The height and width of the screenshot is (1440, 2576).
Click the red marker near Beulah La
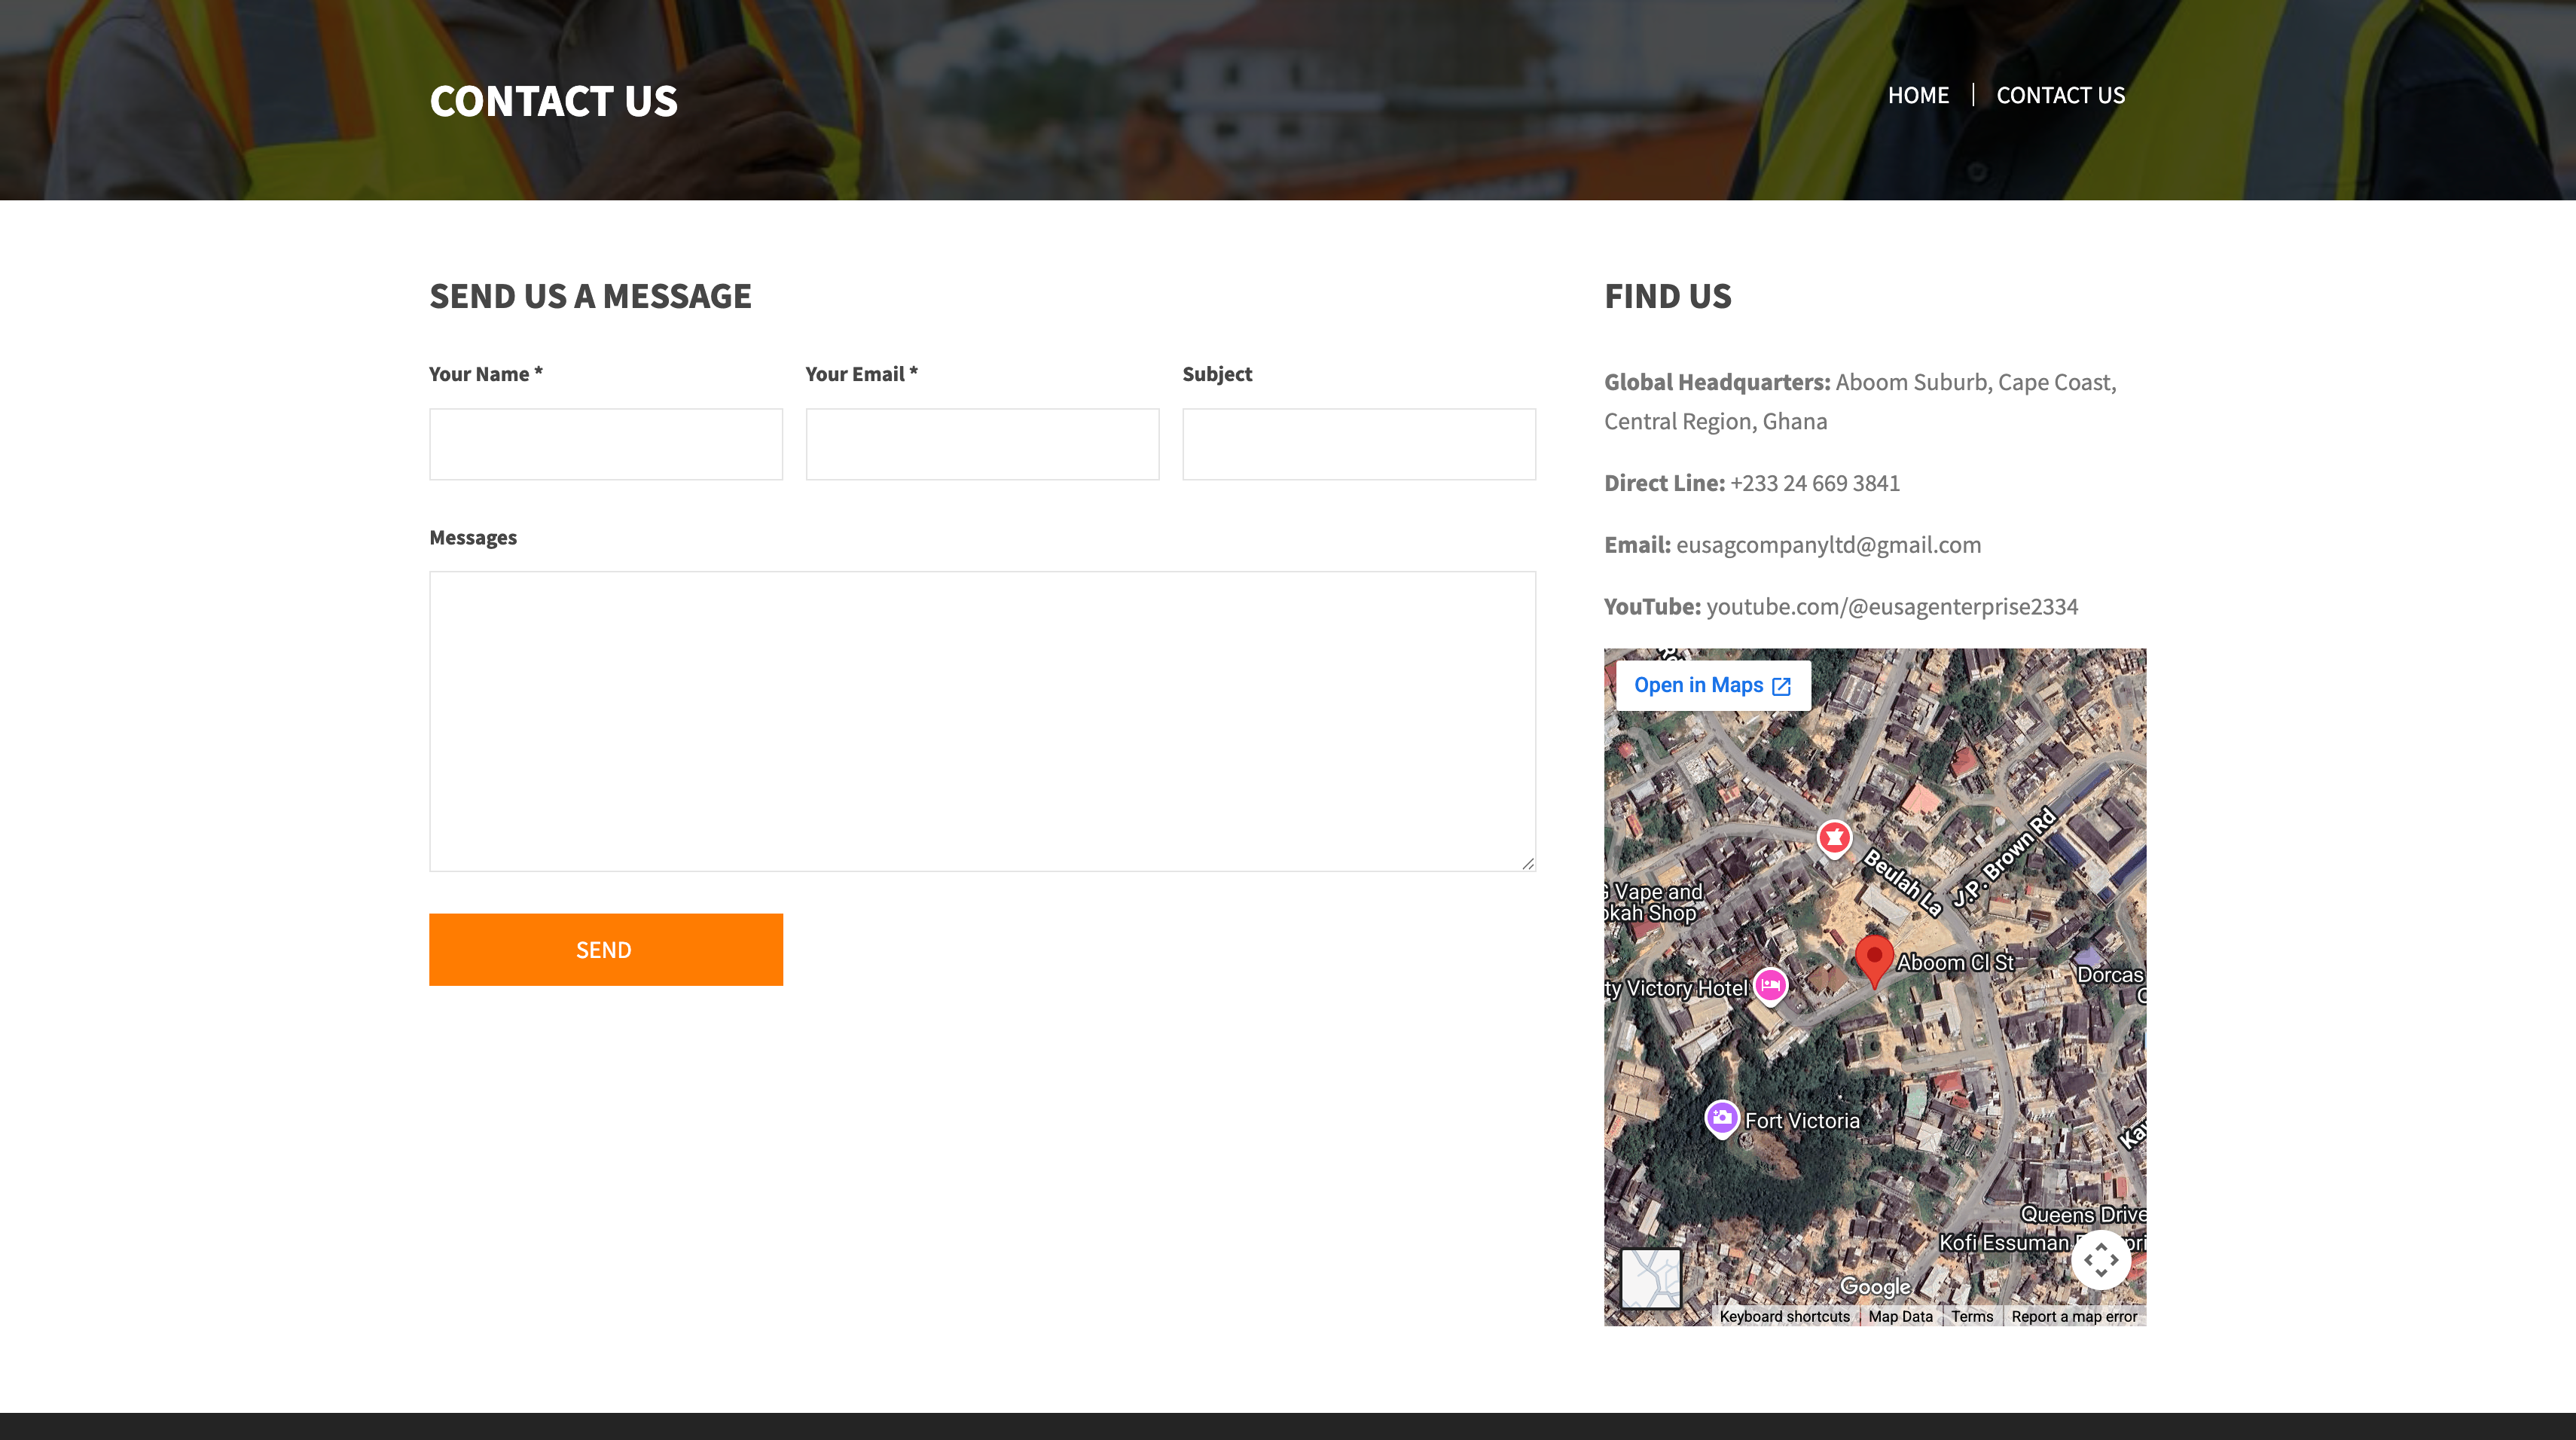1834,838
